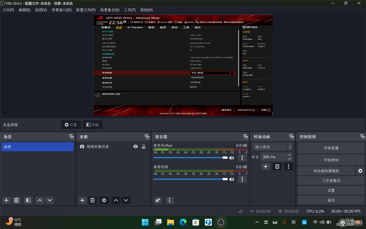This screenshot has width=366, height=229.
Task: Open the 帮助(H) menu
Action: (x=146, y=10)
